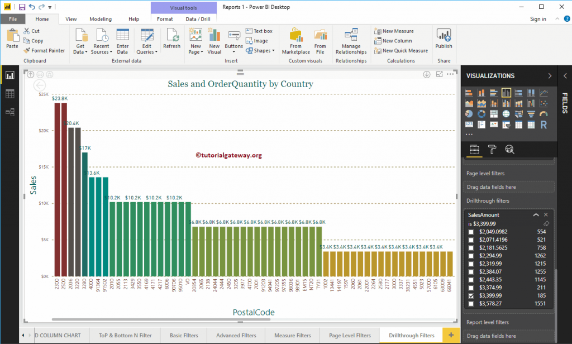This screenshot has width=572, height=344.
Task: Open Manage Relationships
Action: (351, 40)
